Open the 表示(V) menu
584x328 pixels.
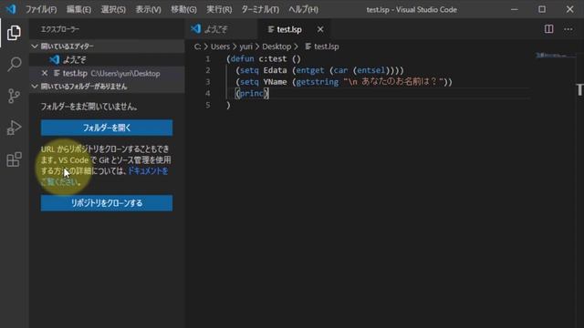coord(148,9)
